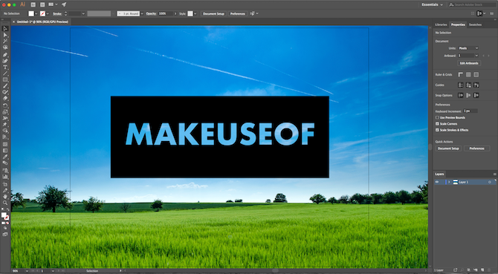This screenshot has height=274, width=498.
Task: Select the Direct Selection tool
Action: [x=5, y=35]
